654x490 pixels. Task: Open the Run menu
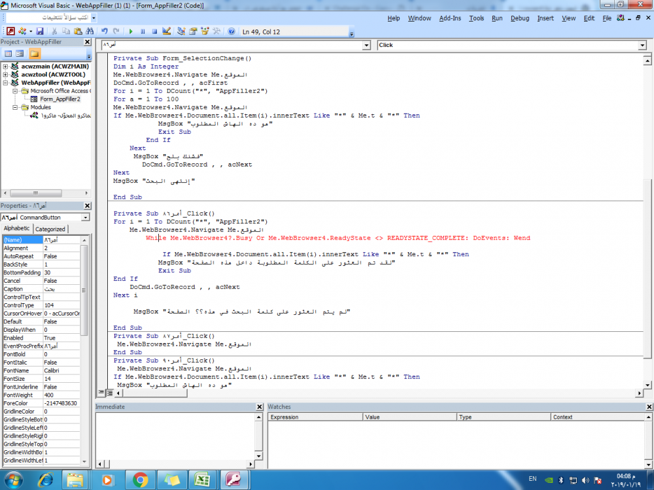click(497, 18)
